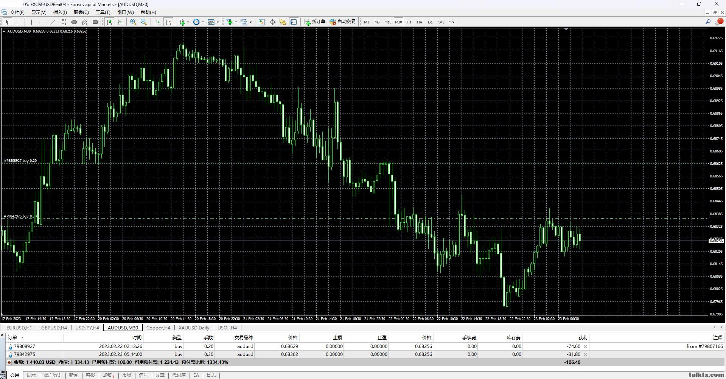
Task: Switch to the EURUSD,H1 chart tab
Action: tap(19, 328)
